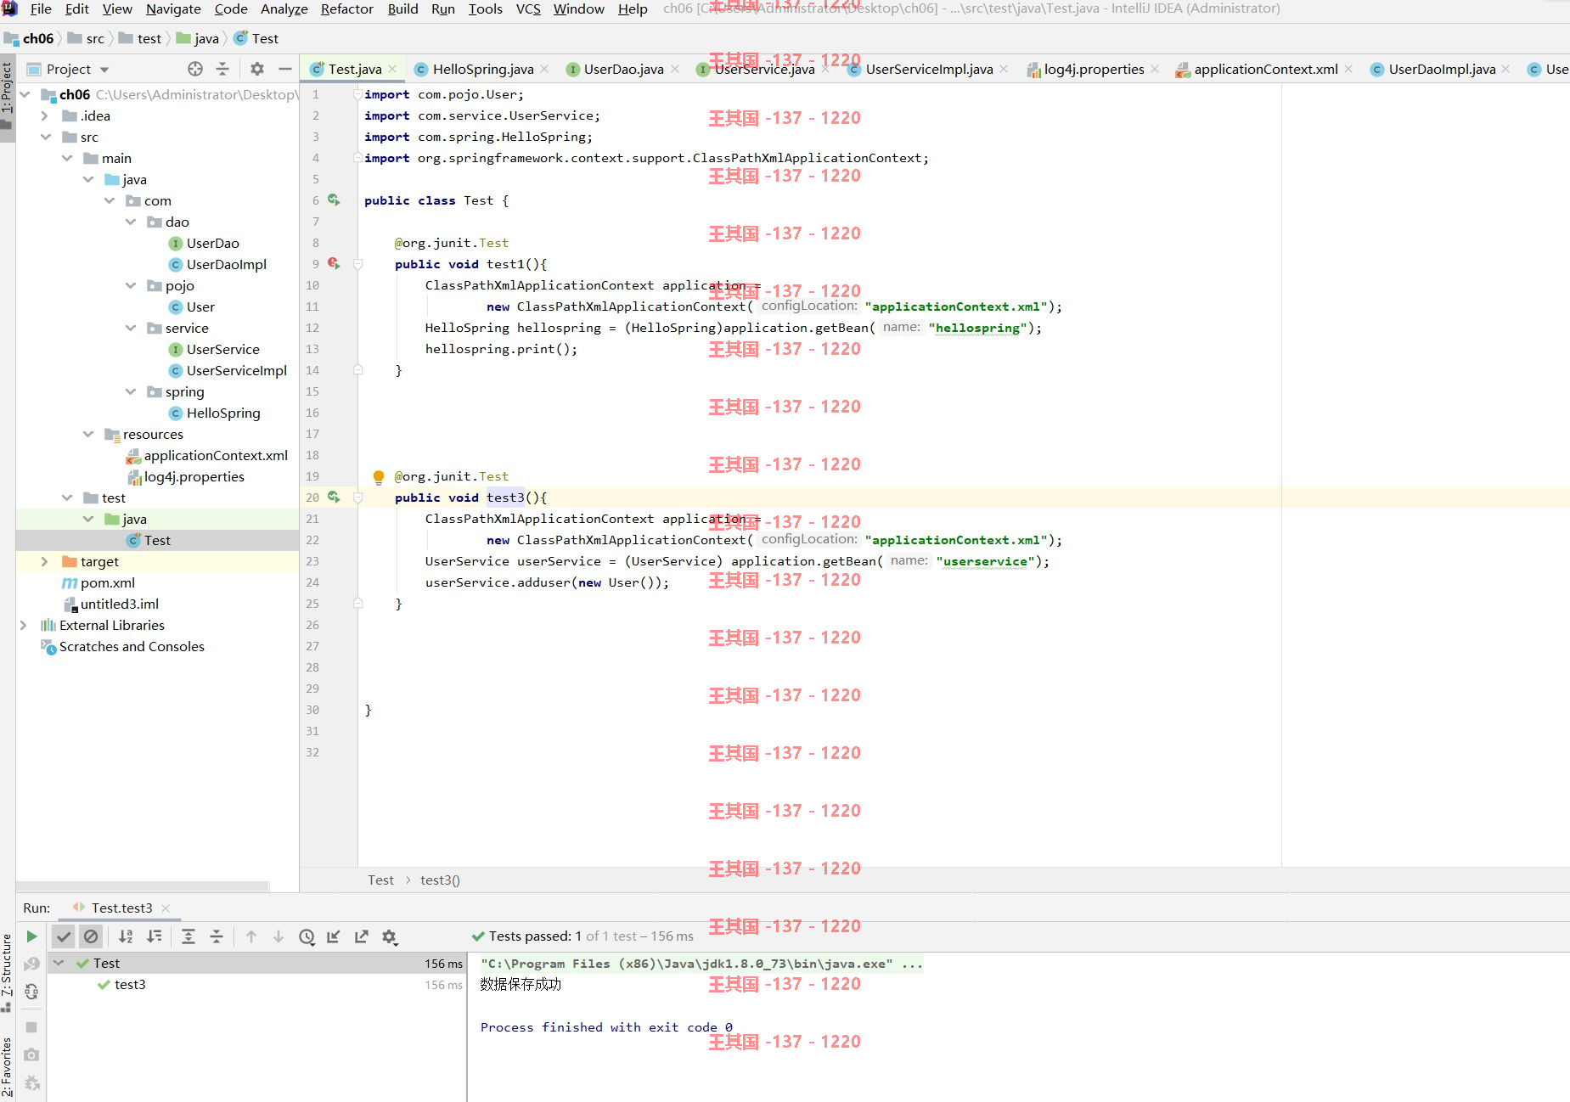Select UserDaoImpl in project tree
This screenshot has height=1102, width=1570.
[226, 264]
